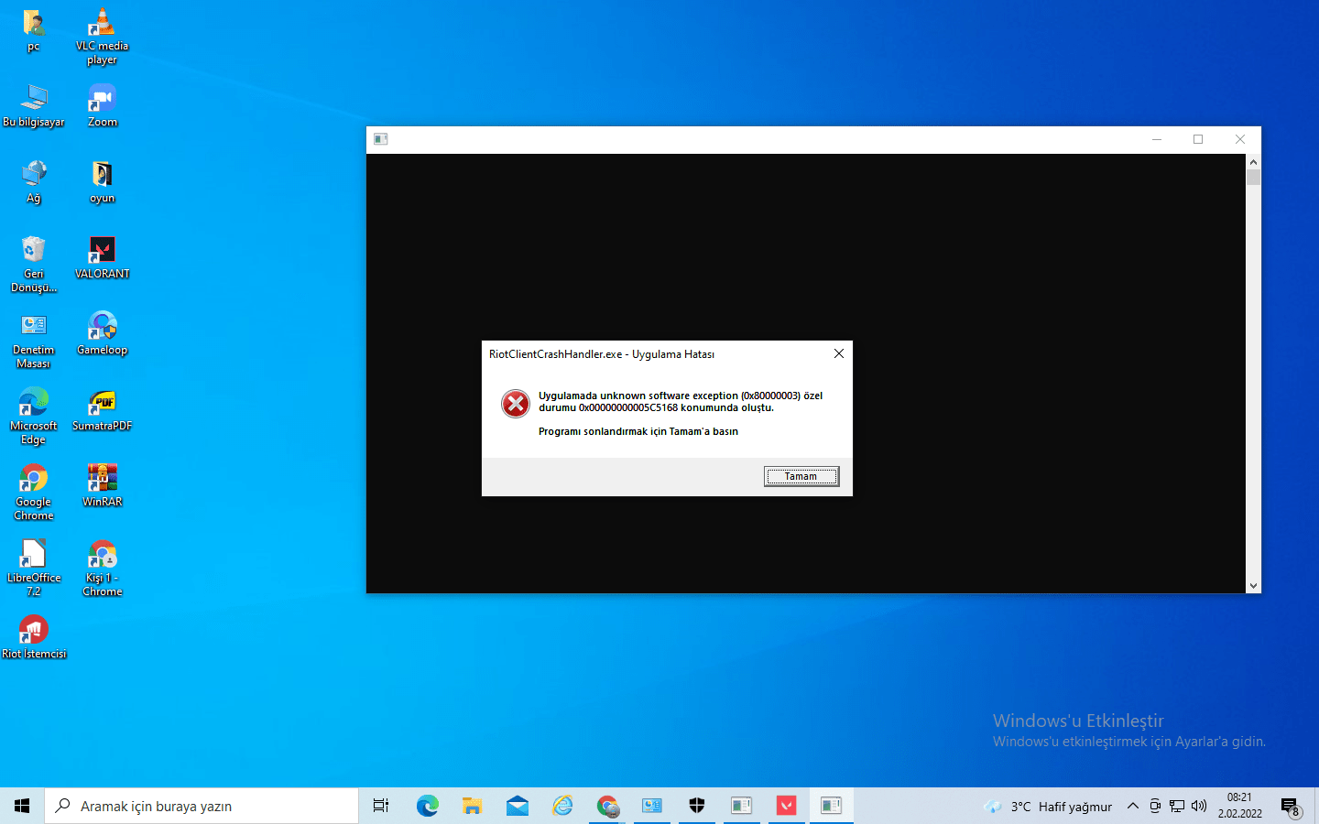
Task: Open the Mail app on taskbar
Action: [518, 806]
